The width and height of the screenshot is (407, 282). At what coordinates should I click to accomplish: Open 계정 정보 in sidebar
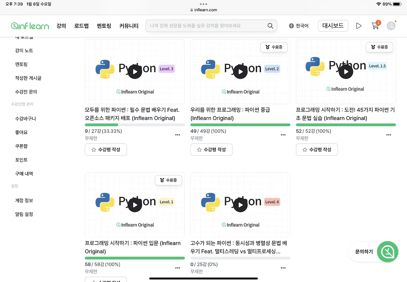[x=24, y=200]
